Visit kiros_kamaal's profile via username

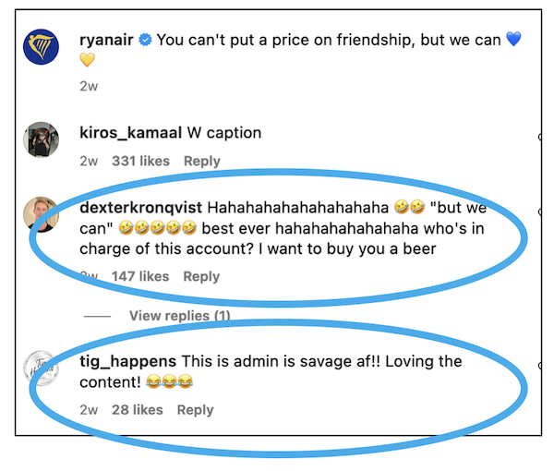point(130,133)
